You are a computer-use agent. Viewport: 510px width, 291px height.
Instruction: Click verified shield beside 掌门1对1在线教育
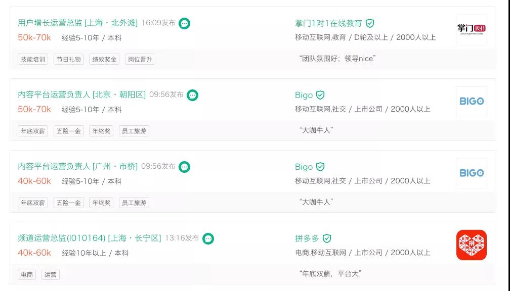[x=370, y=23]
